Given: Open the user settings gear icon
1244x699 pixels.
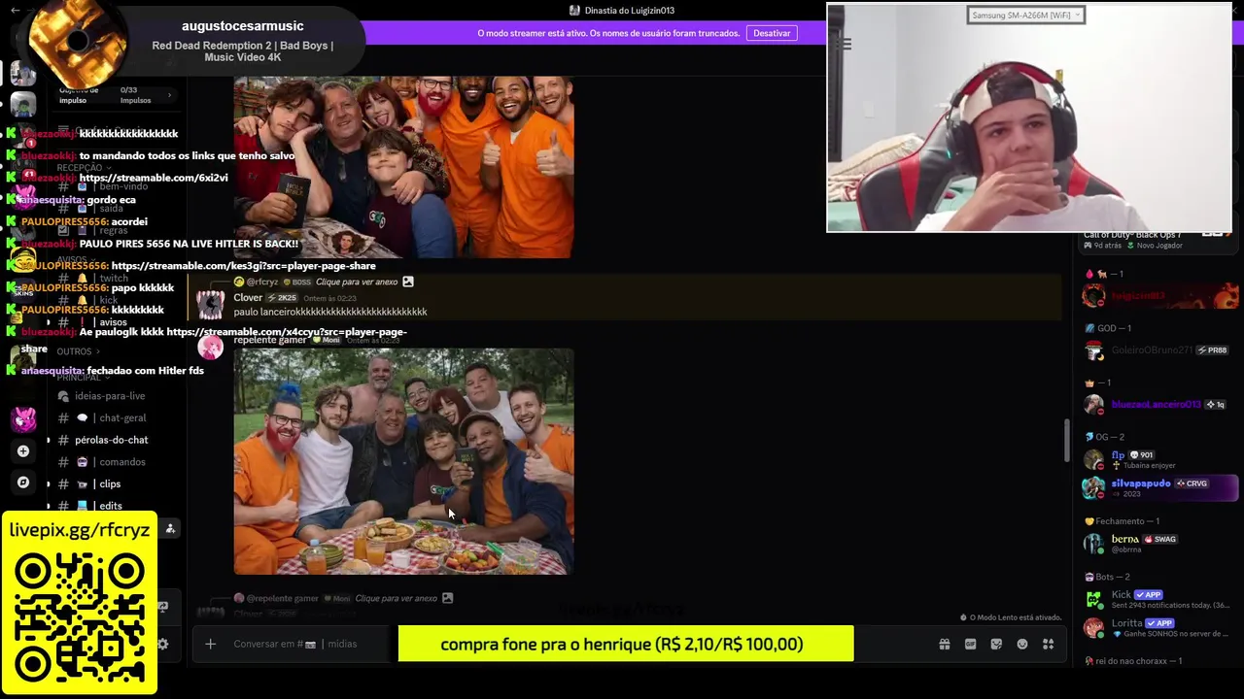Looking at the screenshot, I should (162, 644).
